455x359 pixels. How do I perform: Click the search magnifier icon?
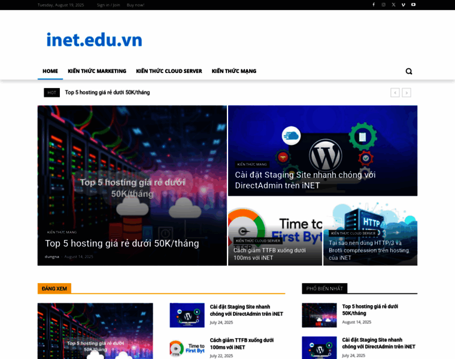pos(408,71)
